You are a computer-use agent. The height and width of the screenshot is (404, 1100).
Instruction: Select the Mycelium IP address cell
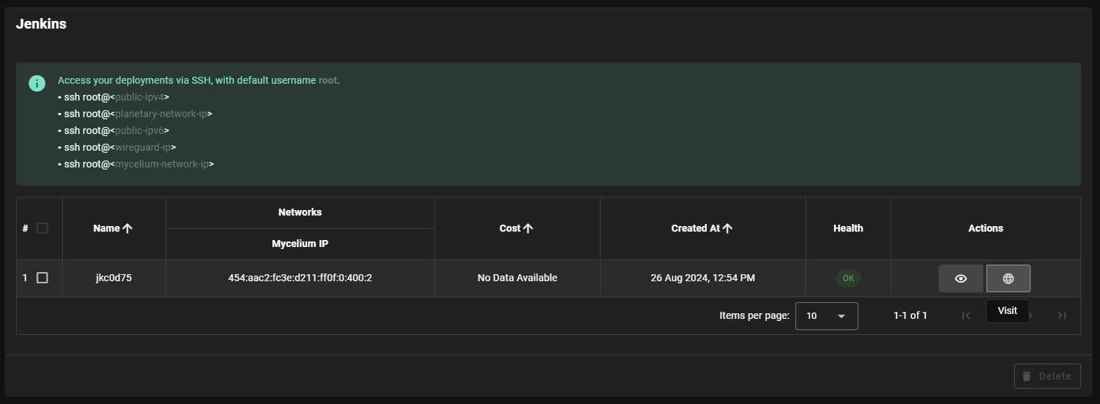point(300,278)
